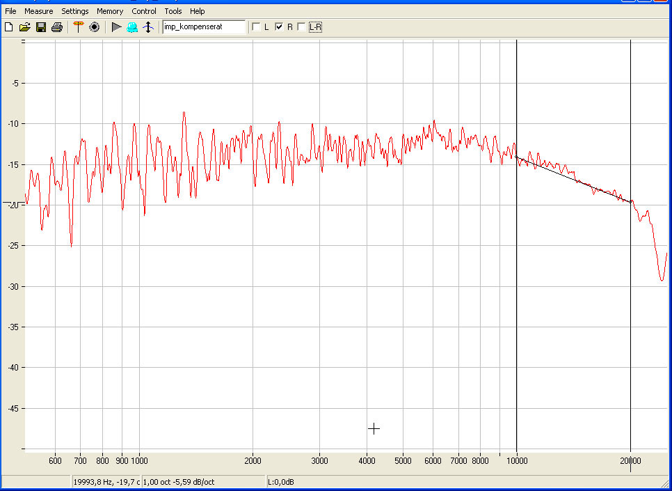Click the imp_kompenserat name field
The image size is (672, 491).
click(203, 27)
